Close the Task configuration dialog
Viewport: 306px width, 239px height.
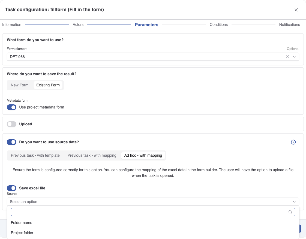[x=296, y=10]
